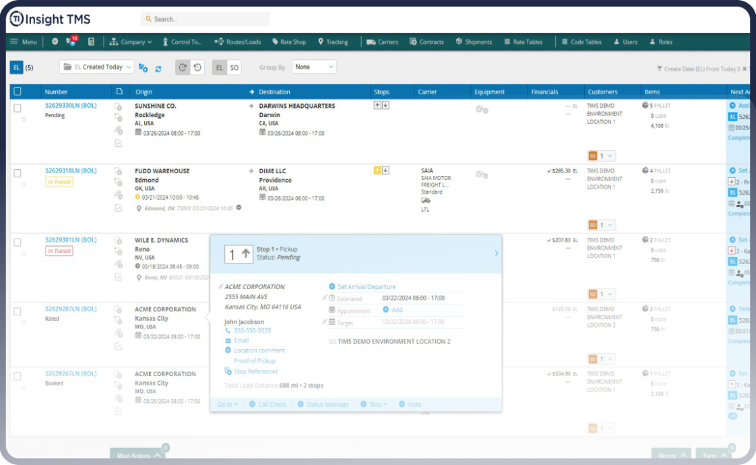Open notifications icon with red badge
756x465 pixels.
(x=71, y=42)
